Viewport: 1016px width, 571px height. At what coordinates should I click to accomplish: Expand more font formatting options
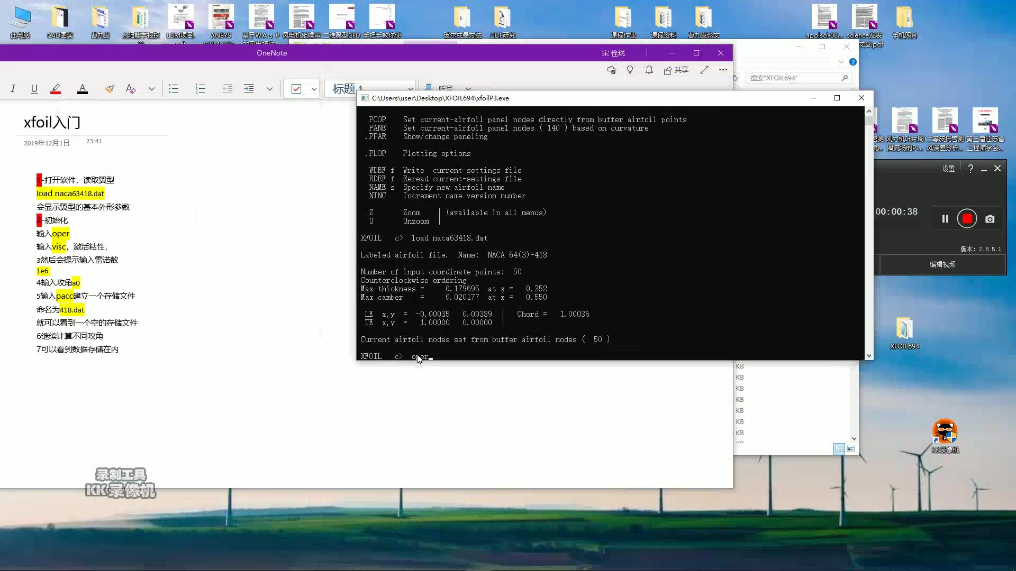coord(152,89)
